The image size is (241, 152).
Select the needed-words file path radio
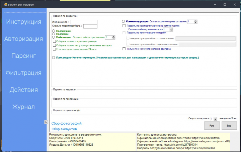128,44
